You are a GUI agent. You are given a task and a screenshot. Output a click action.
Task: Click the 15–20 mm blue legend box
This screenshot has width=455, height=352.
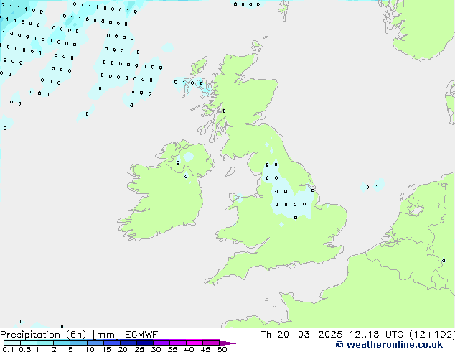coord(112,343)
